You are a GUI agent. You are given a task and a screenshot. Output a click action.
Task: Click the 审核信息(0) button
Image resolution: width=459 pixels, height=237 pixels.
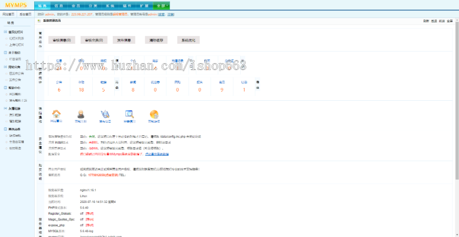pos(62,40)
